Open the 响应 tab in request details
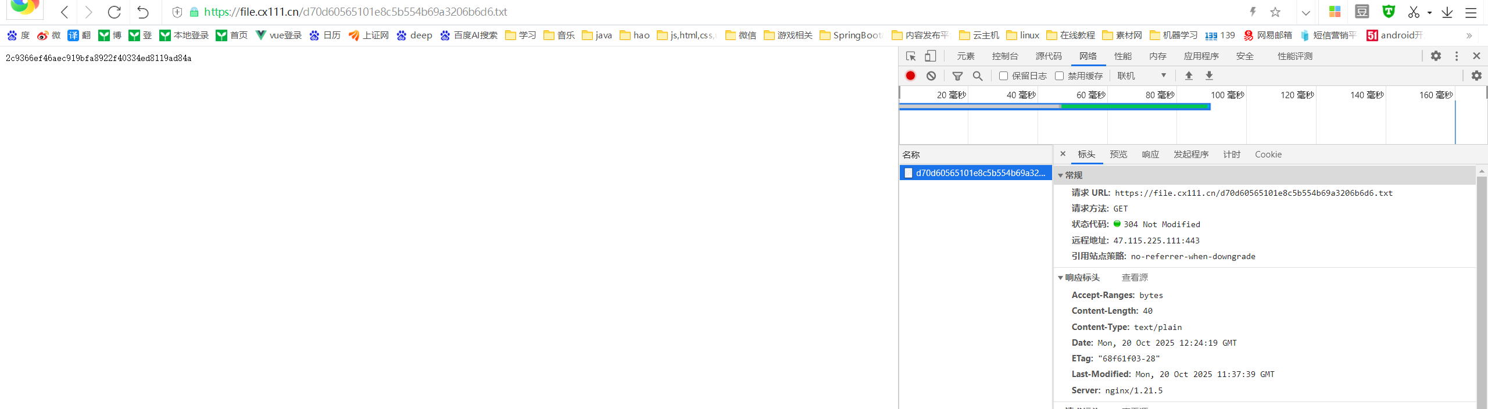The image size is (1488, 409). (1150, 155)
